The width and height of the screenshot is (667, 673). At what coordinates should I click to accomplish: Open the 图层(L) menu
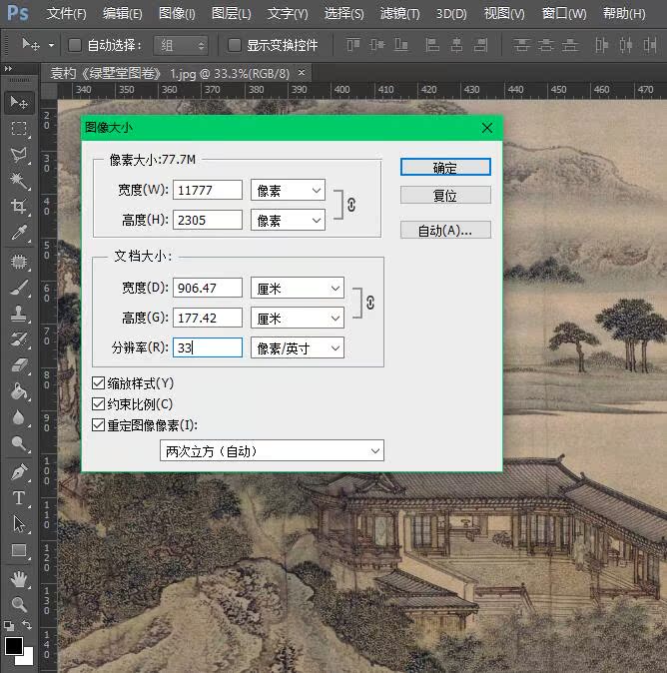pyautogui.click(x=232, y=14)
